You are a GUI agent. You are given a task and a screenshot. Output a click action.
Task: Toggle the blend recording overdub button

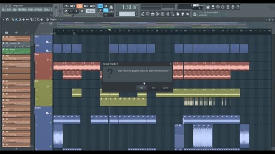point(86,6)
